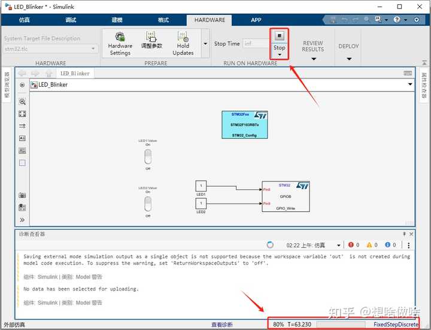Expand the PREPARE gallery dropdown arrow
431x330 pixels.
click(205, 44)
